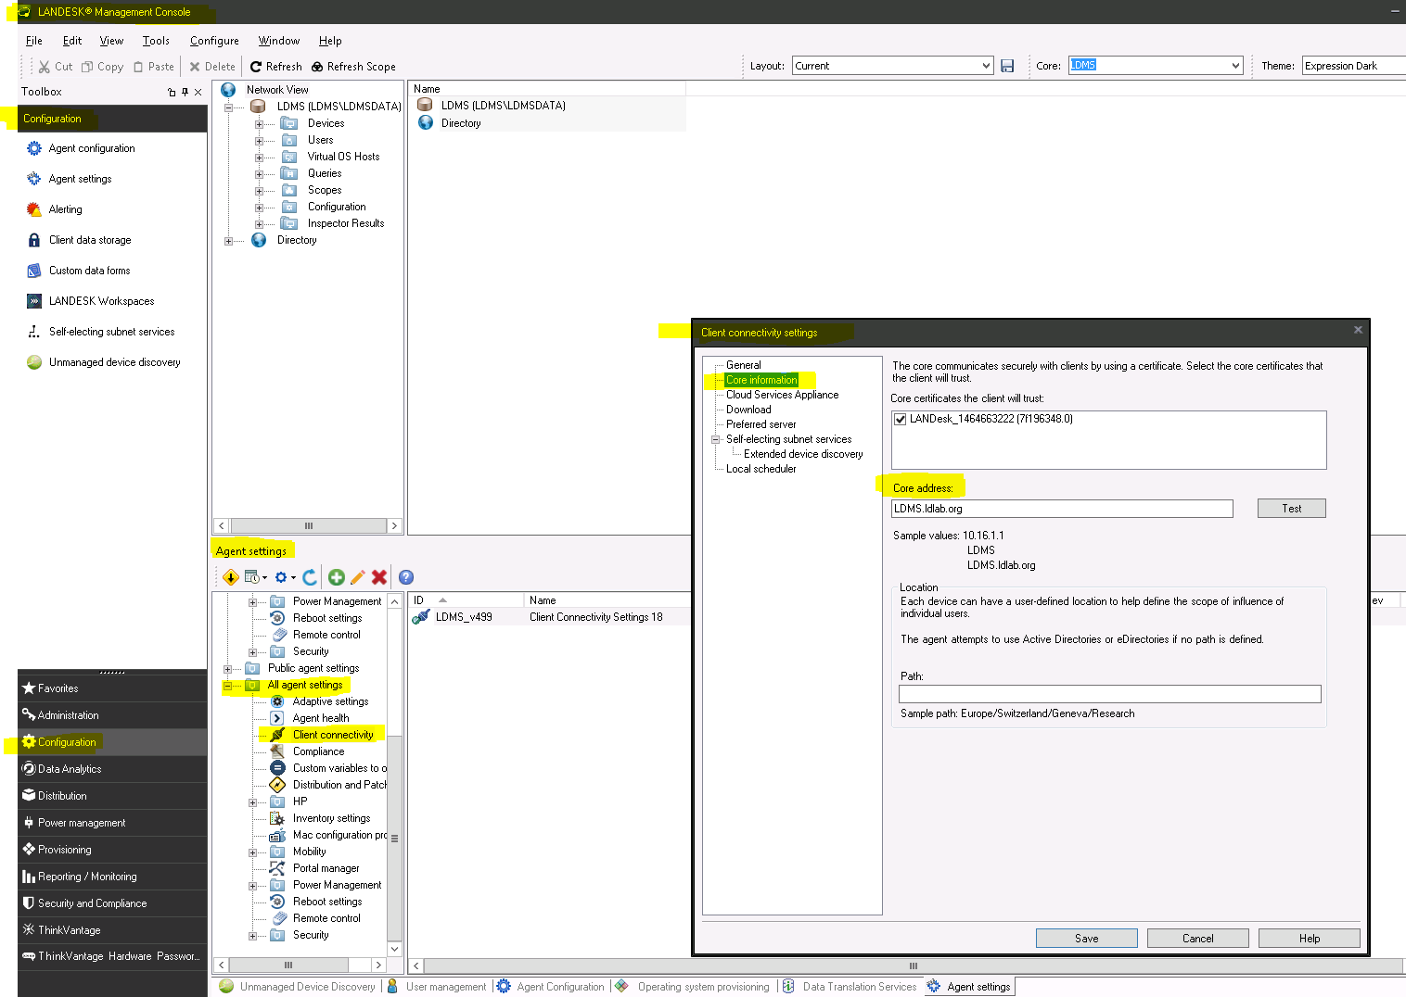Open the Configure menu
The width and height of the screenshot is (1406, 997).
point(214,40)
